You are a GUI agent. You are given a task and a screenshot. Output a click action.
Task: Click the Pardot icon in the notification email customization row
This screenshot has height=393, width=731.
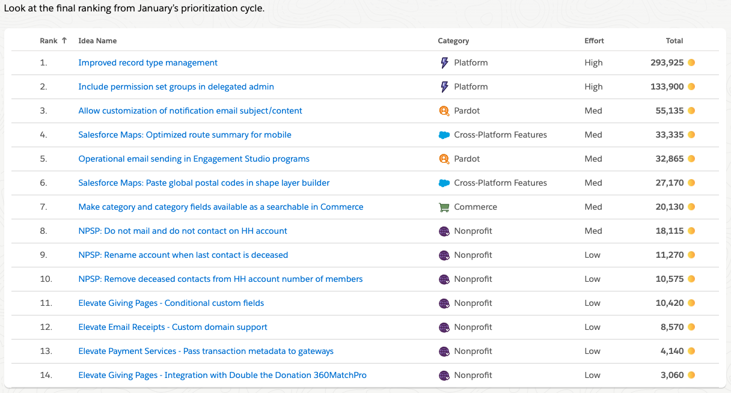click(x=444, y=111)
